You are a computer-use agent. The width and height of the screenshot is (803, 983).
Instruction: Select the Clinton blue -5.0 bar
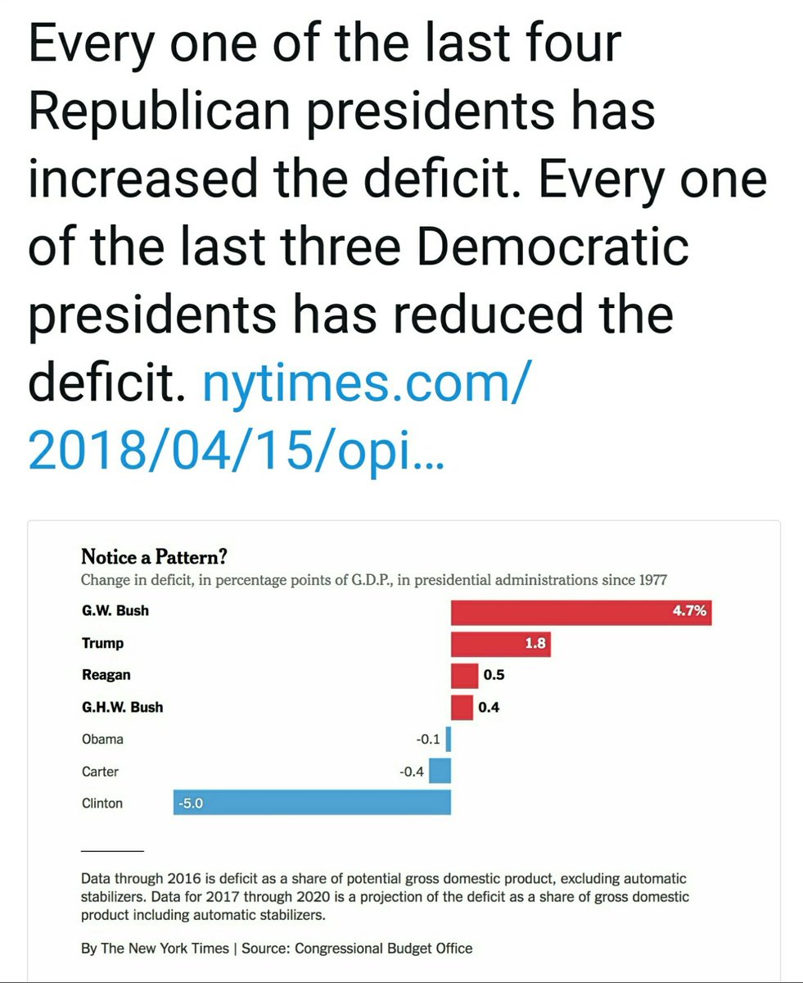[313, 803]
